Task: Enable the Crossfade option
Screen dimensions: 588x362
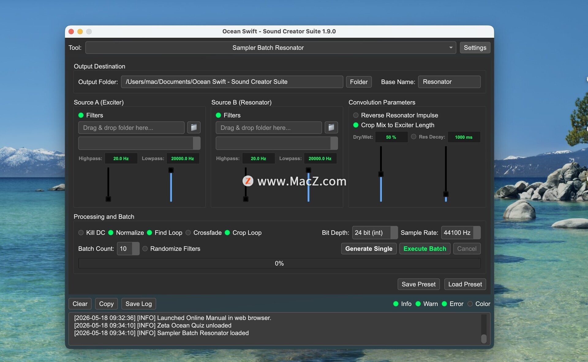Action: pyautogui.click(x=188, y=232)
